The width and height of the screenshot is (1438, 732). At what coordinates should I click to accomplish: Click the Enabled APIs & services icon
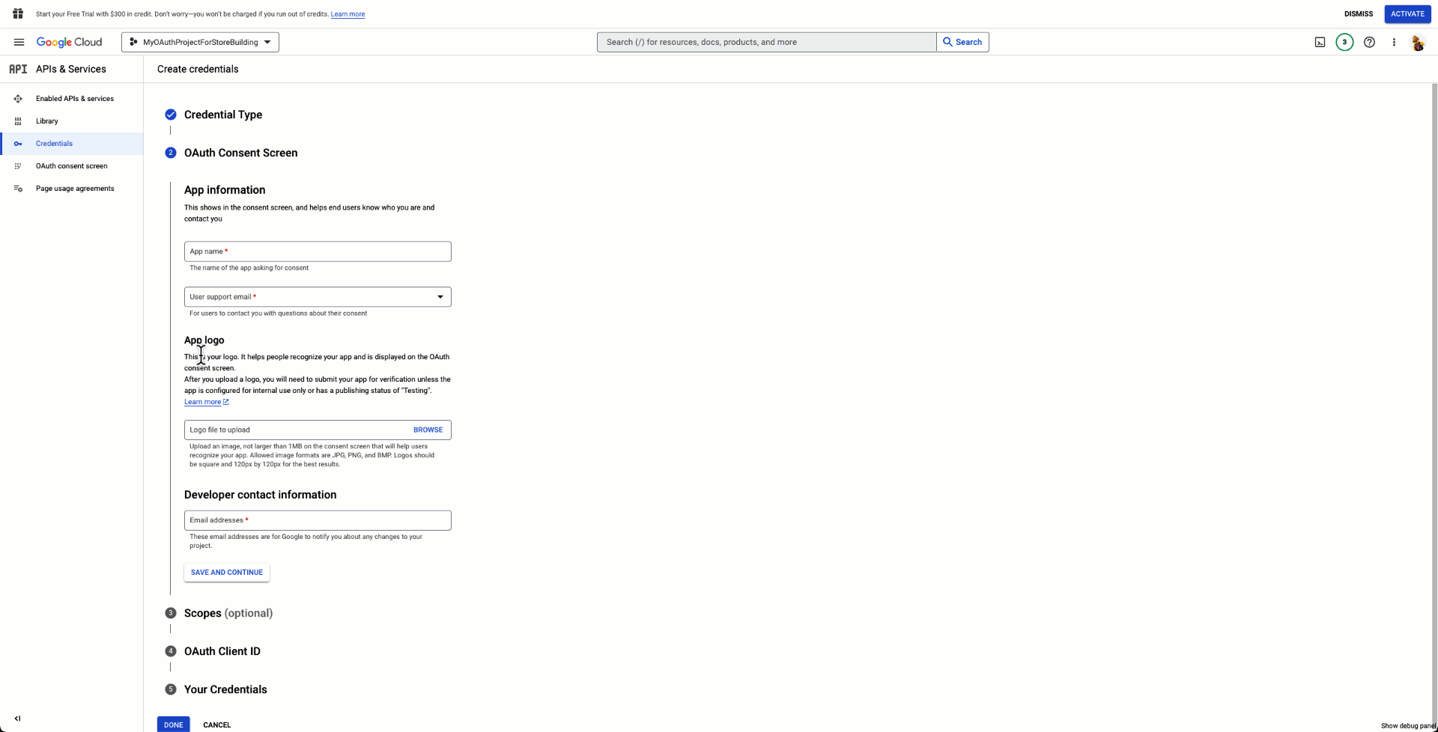tap(18, 98)
